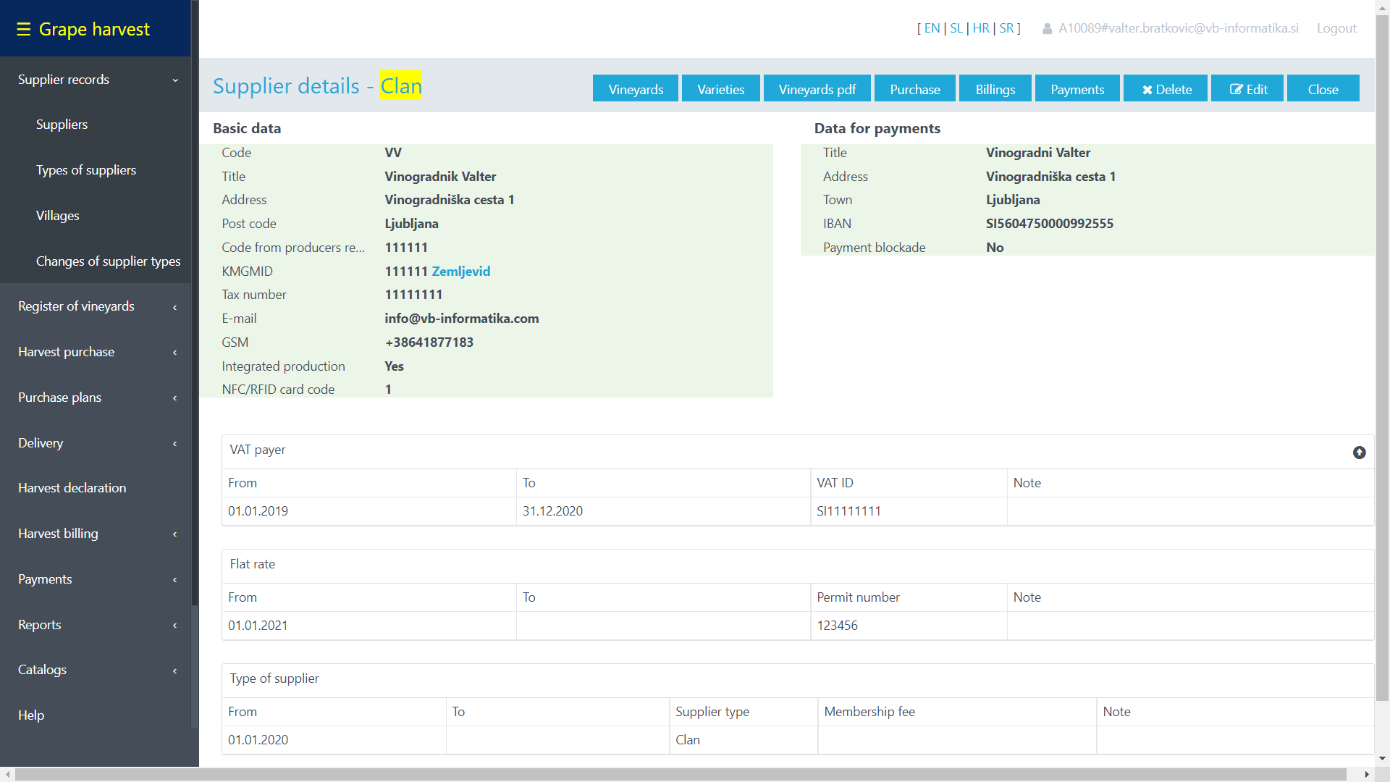Open Payments in the top toolbar
The width and height of the screenshot is (1390, 782).
click(1077, 89)
